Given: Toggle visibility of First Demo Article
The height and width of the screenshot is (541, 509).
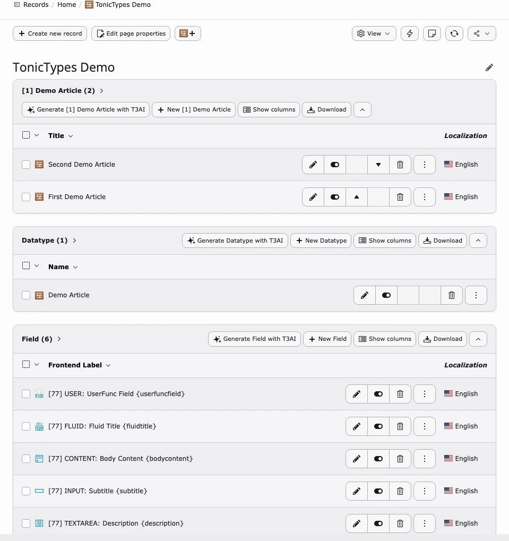Looking at the screenshot, I should coord(335,197).
